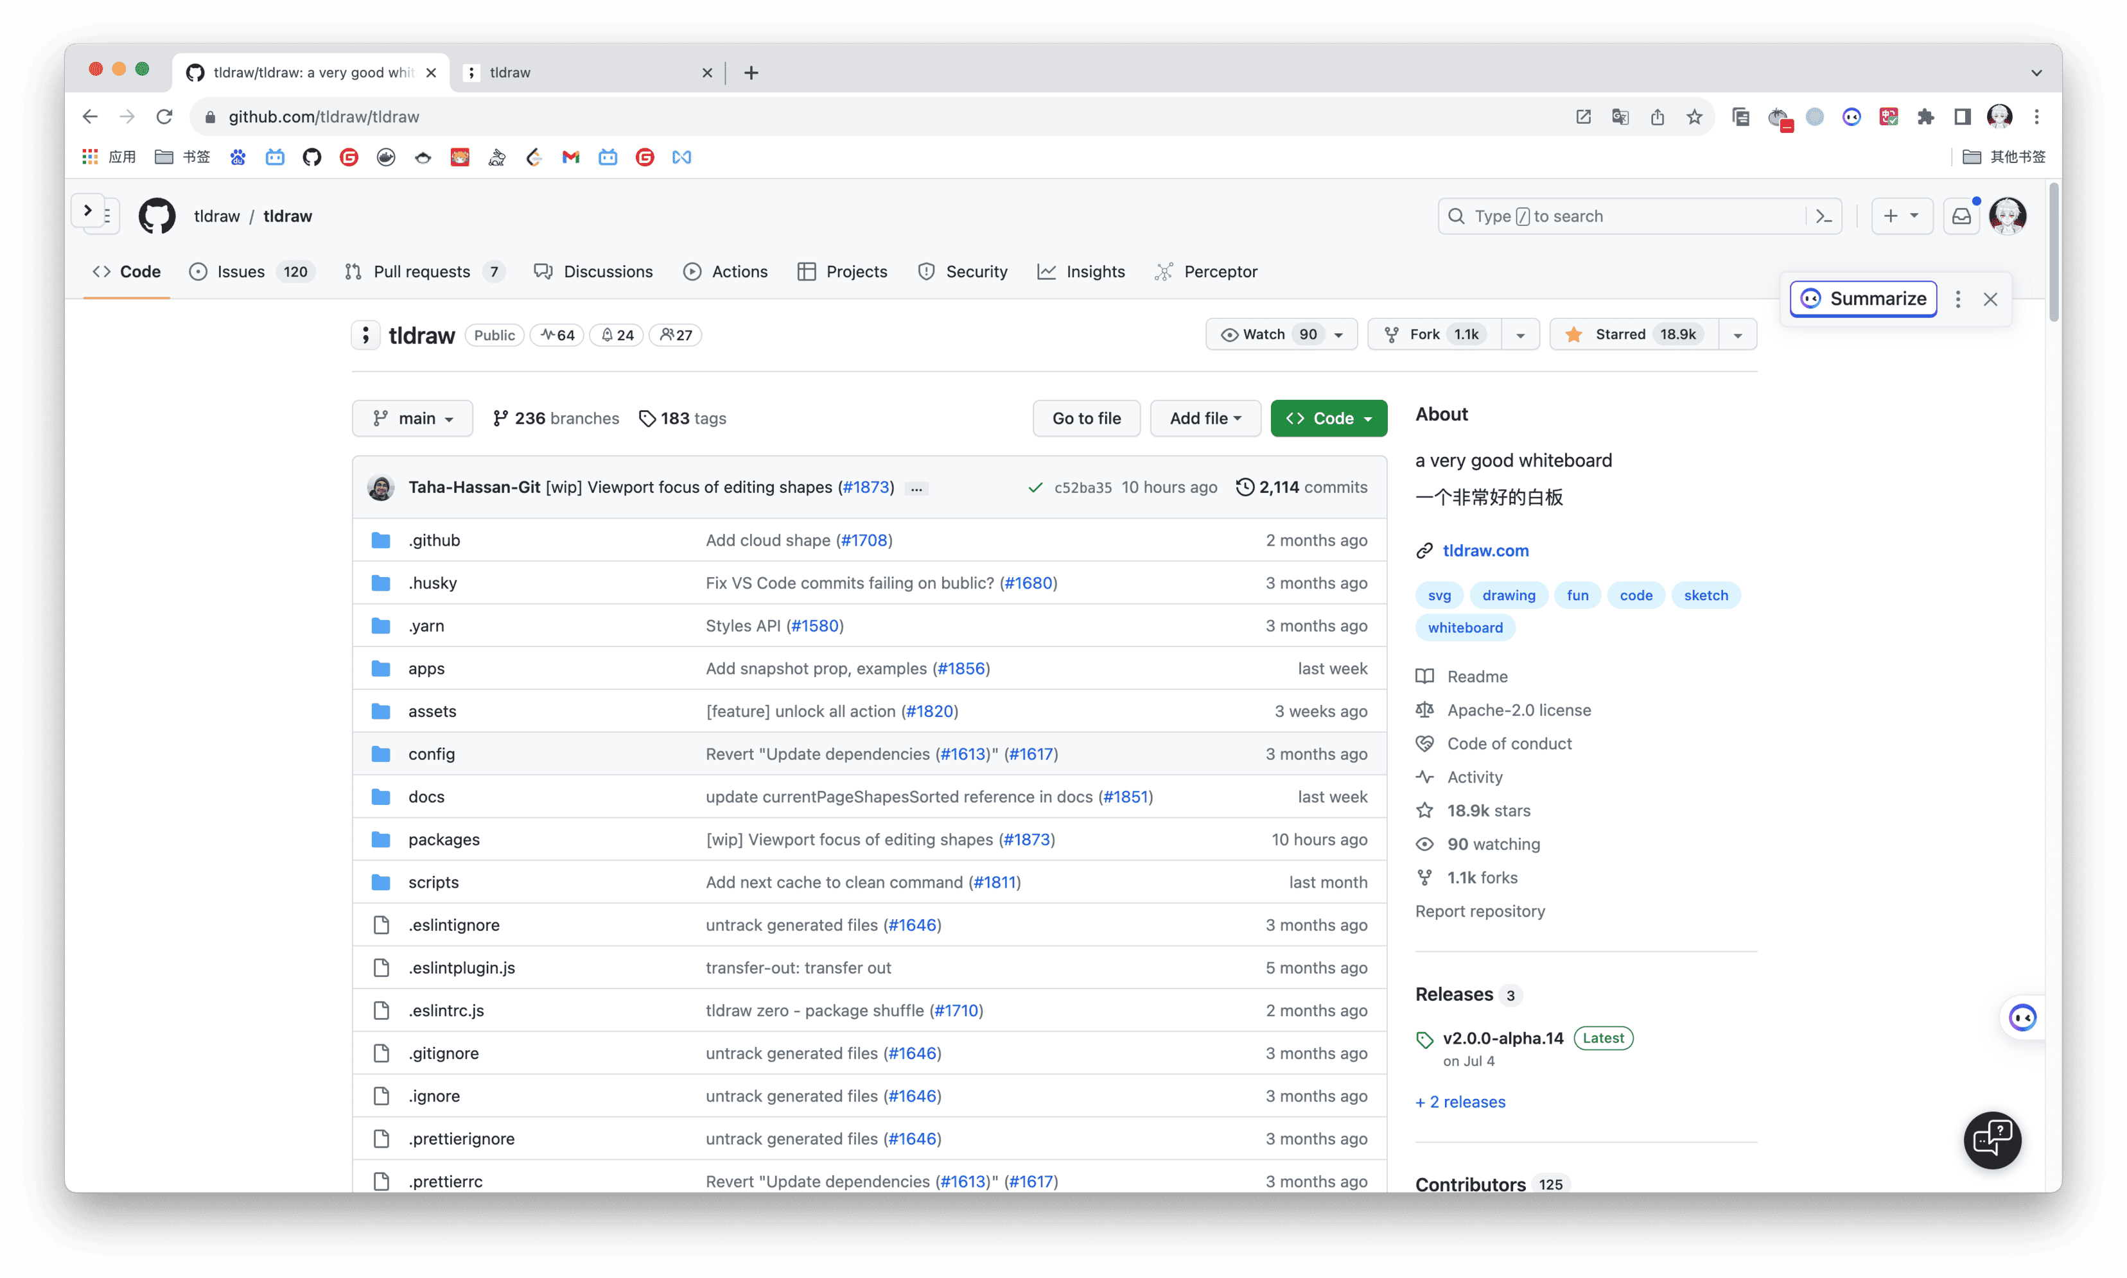
Task: Click the search input field
Action: pos(1628,216)
